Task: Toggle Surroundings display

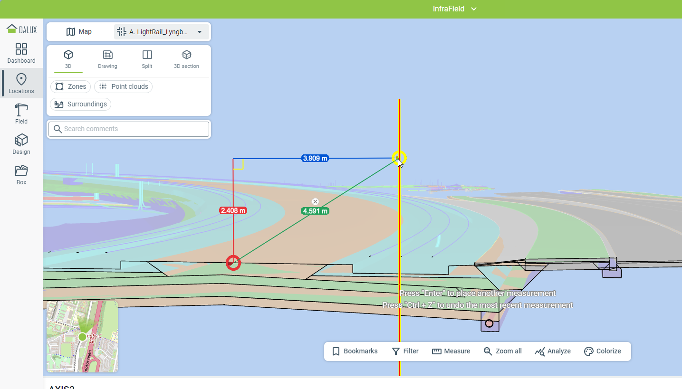Action: click(x=80, y=104)
